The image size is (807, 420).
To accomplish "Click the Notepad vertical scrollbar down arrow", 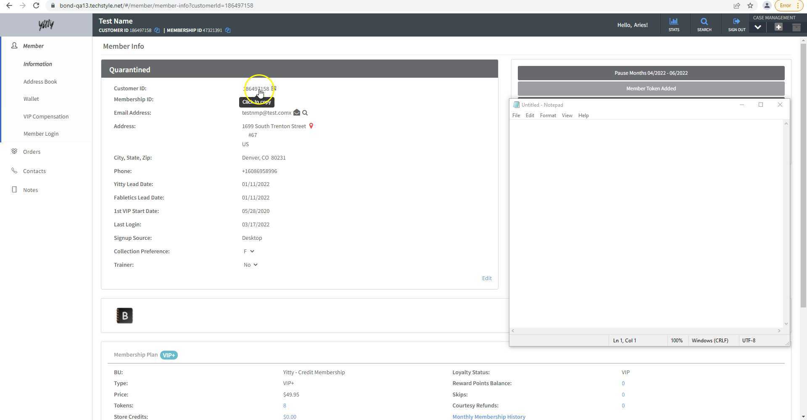I will pyautogui.click(x=786, y=324).
